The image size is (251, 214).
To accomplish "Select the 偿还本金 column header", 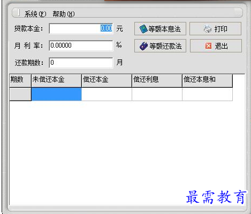I will pyautogui.click(x=107, y=81).
